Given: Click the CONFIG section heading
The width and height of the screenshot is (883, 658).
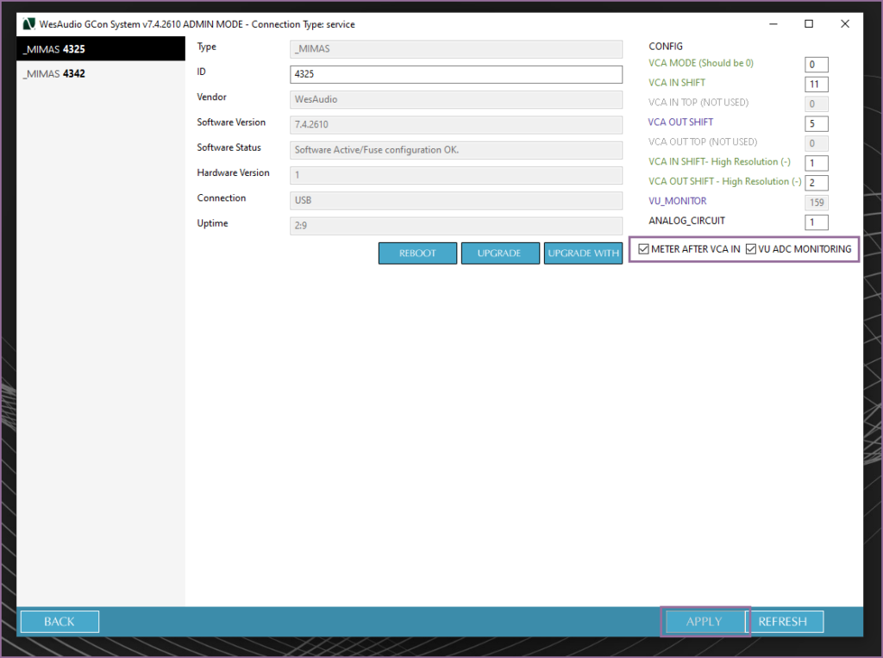Looking at the screenshot, I should tap(666, 47).
